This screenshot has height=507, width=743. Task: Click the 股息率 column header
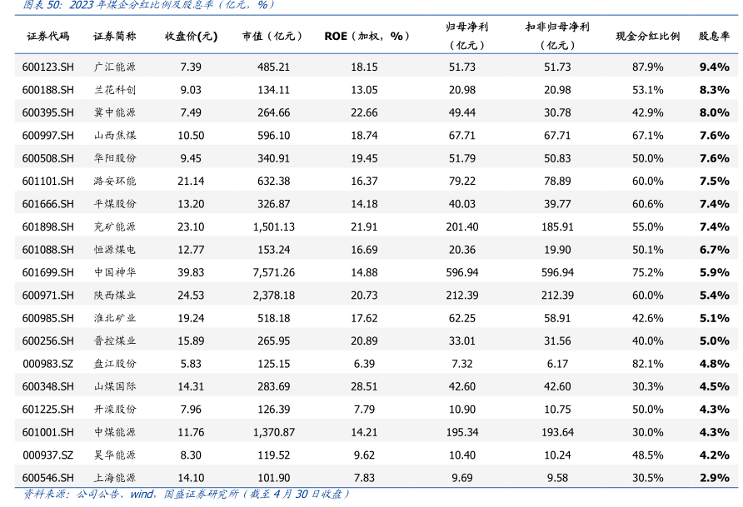(x=714, y=37)
